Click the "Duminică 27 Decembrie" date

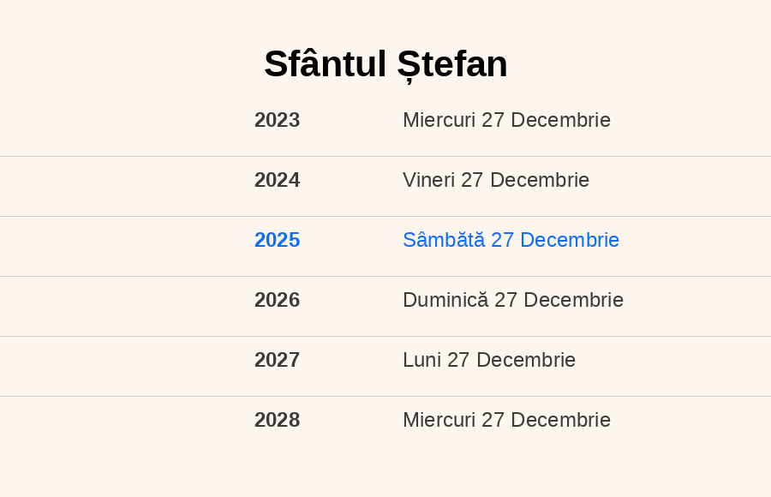[x=513, y=300]
